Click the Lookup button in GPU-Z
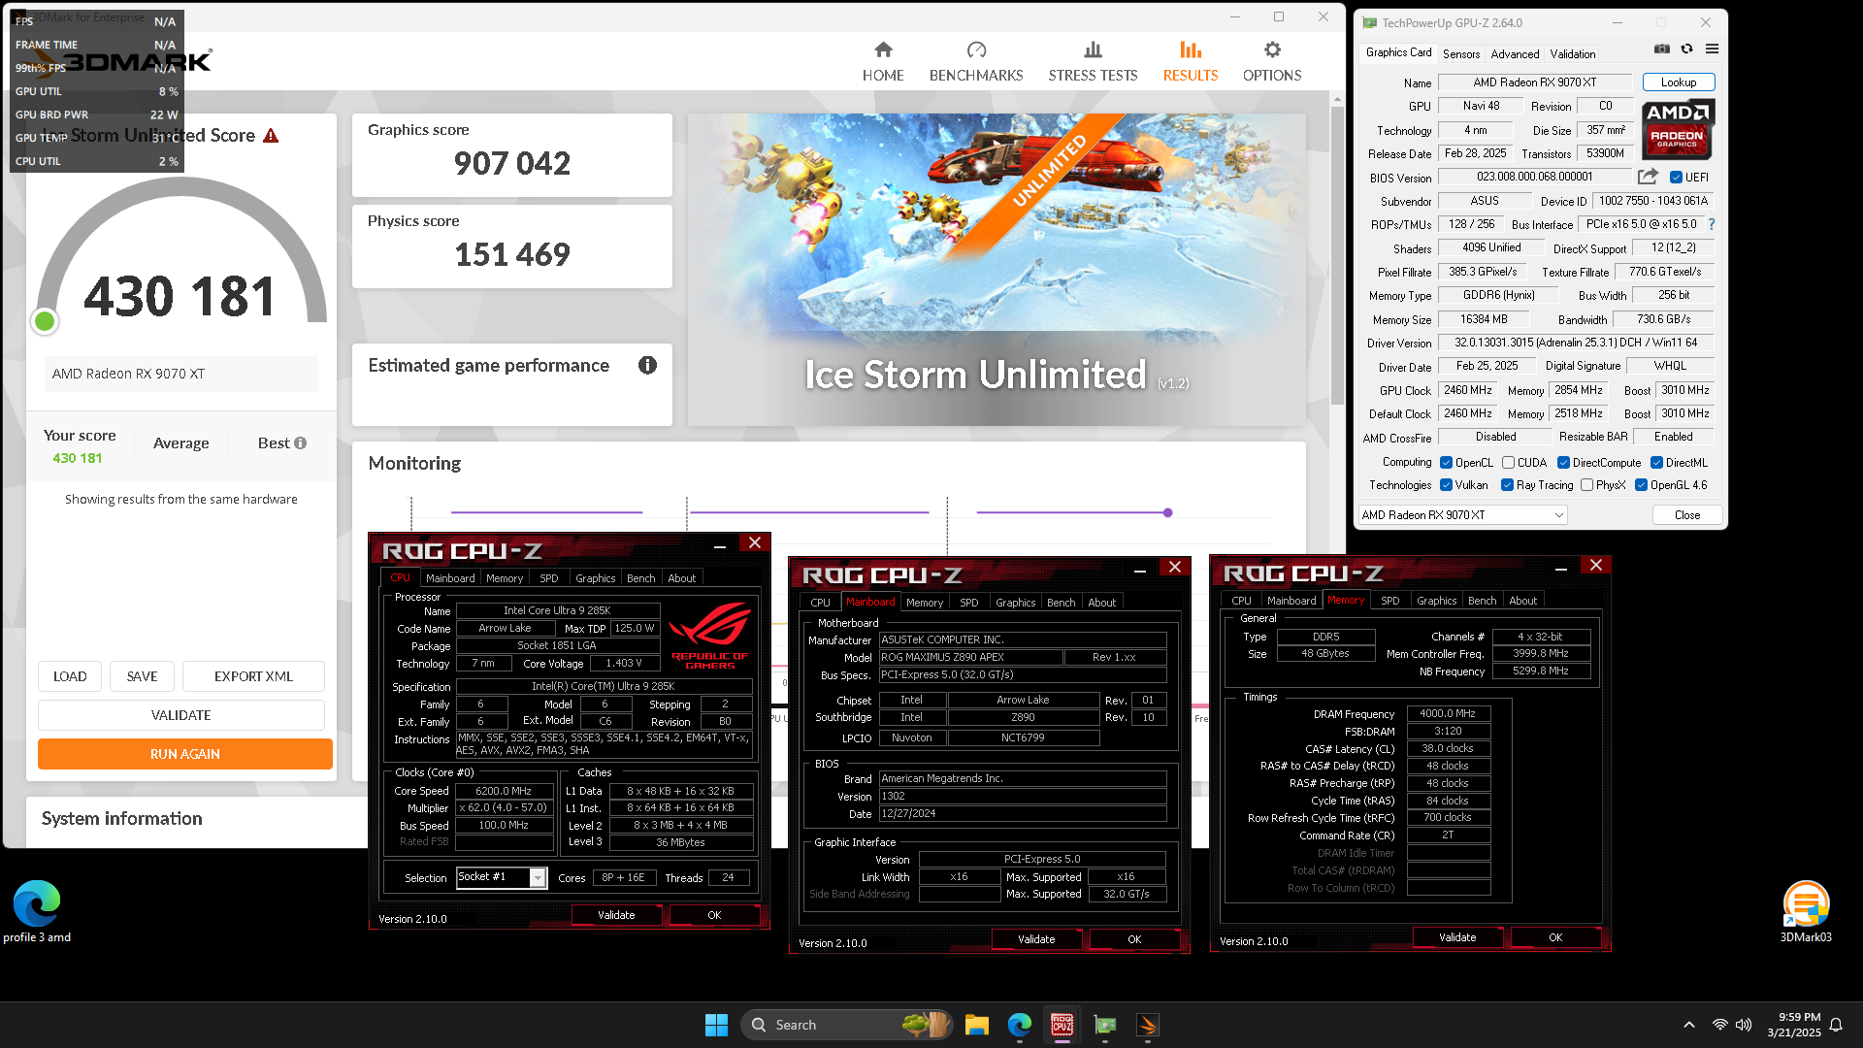This screenshot has width=1863, height=1048. point(1678,82)
